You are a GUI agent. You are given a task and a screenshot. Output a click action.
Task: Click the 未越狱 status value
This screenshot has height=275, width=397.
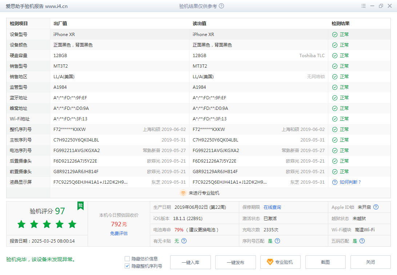tap(359, 219)
